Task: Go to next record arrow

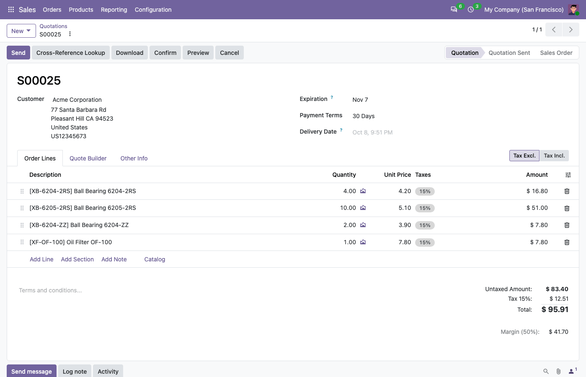Action: (571, 30)
